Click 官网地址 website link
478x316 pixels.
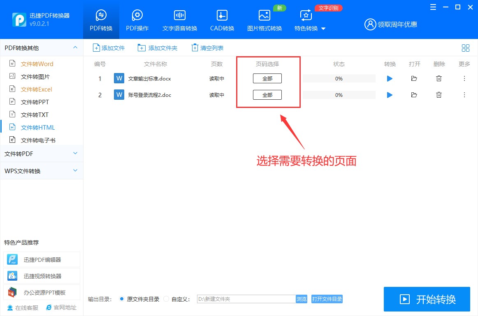pyautogui.click(x=61, y=307)
